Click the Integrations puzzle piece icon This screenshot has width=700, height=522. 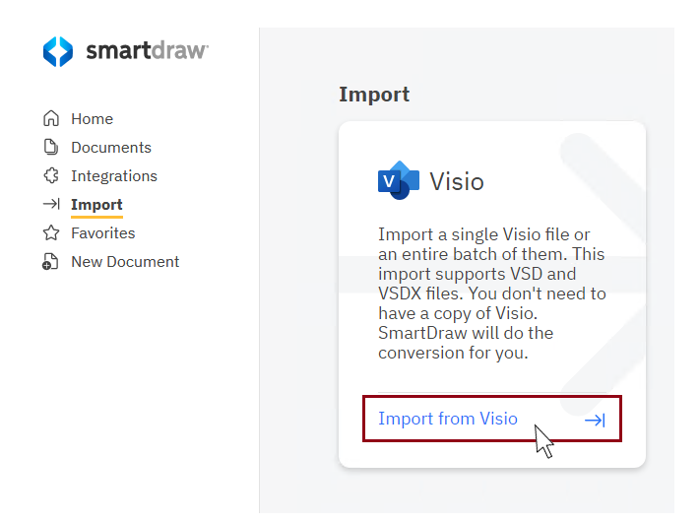tap(51, 176)
